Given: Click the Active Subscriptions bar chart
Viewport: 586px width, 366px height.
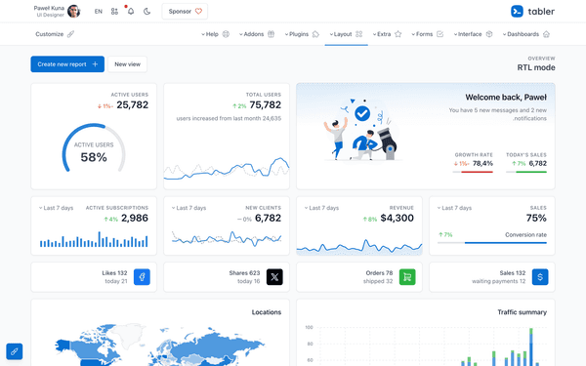Looking at the screenshot, I should click(94, 239).
